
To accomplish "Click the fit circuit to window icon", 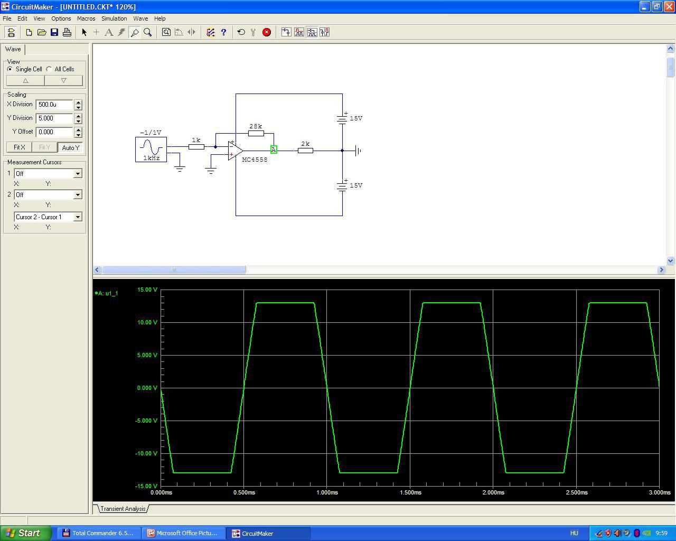I will coord(166,32).
